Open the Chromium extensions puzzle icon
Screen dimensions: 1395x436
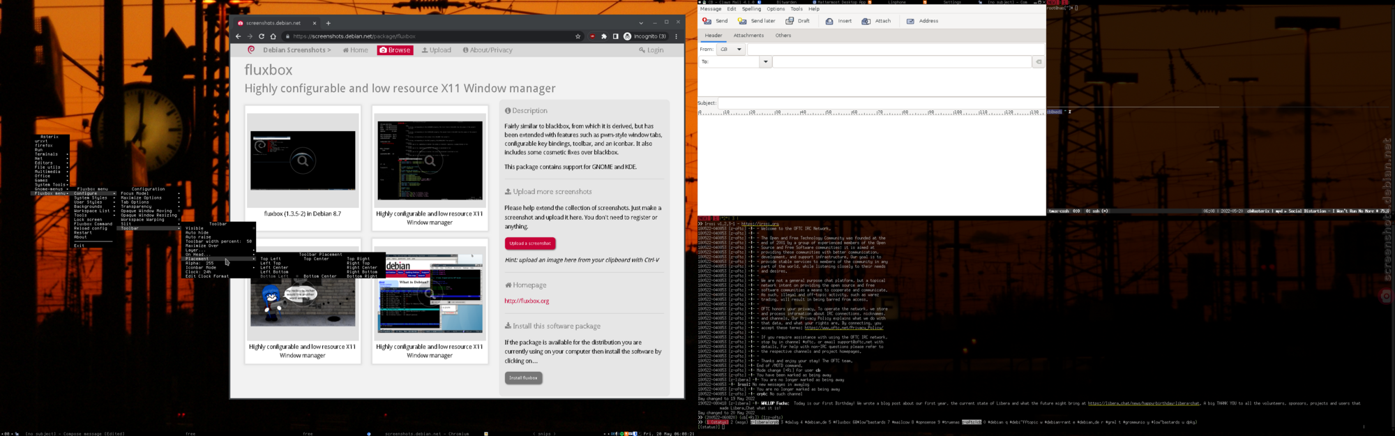[604, 36]
